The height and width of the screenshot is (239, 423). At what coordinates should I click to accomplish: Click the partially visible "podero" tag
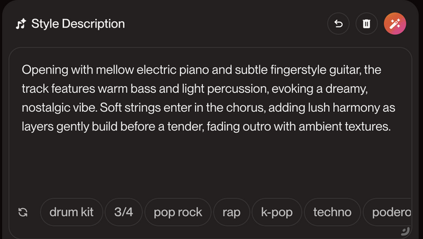click(x=388, y=212)
